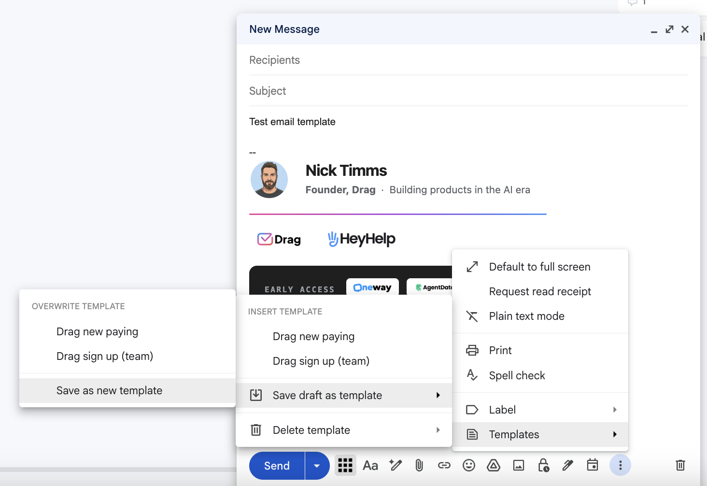Click the three-dot More options button
707x486 pixels.
[621, 465]
